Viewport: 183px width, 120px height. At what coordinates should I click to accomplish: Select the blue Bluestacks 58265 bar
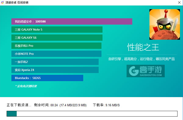coord(47,78)
